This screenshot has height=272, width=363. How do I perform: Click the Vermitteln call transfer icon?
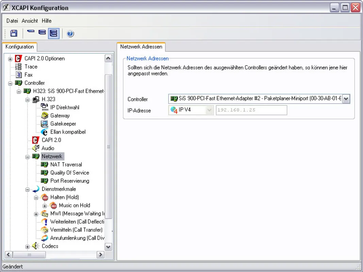pyautogui.click(x=45, y=230)
